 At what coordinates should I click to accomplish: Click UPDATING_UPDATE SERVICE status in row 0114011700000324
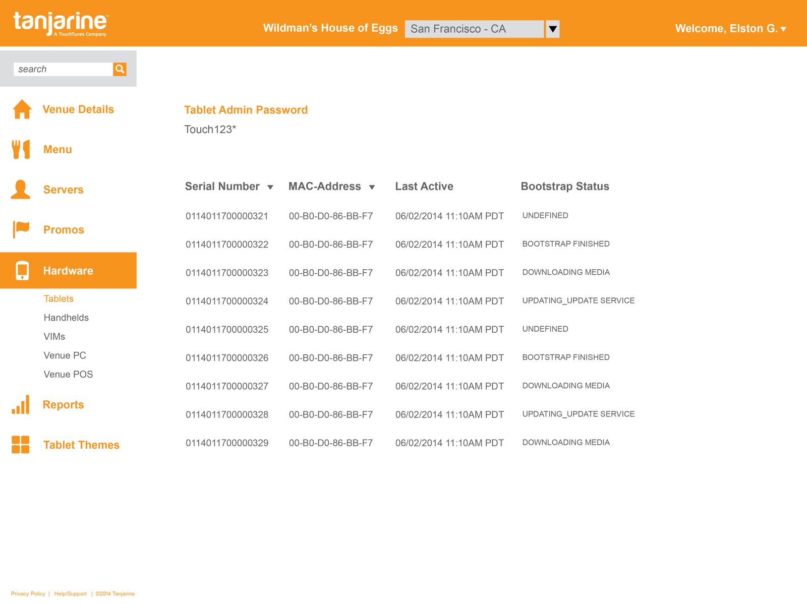579,300
